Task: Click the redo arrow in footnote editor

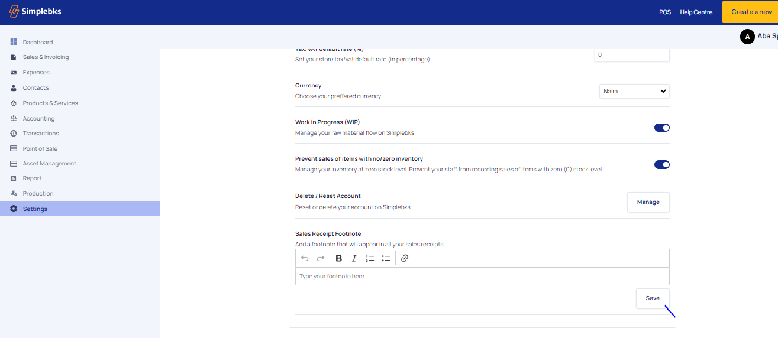Action: tap(320, 258)
